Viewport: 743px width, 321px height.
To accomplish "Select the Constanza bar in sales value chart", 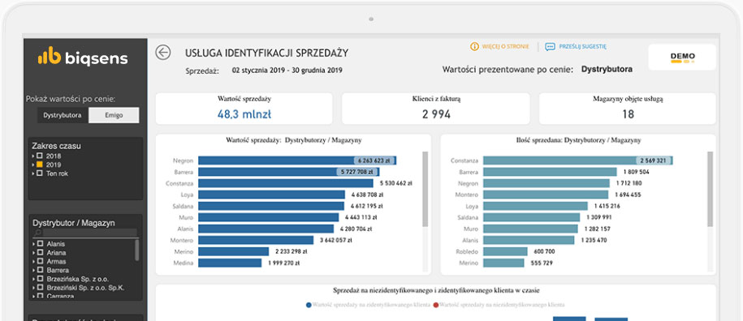I will 286,183.
